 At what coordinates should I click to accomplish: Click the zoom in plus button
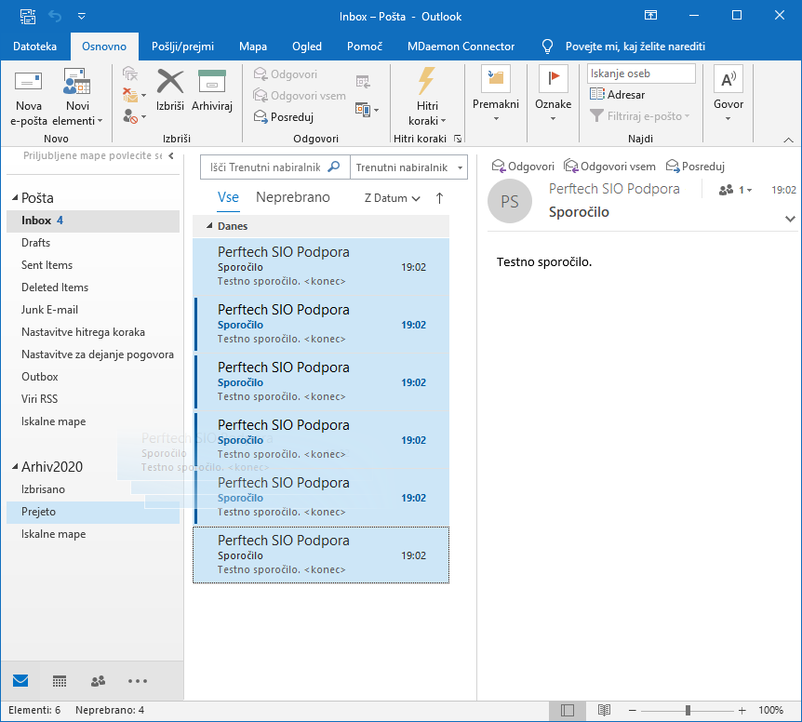(742, 710)
